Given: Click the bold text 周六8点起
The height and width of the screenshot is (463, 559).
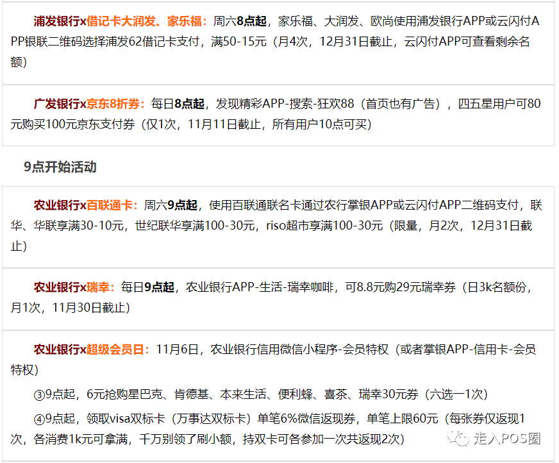Looking at the screenshot, I should (240, 21).
